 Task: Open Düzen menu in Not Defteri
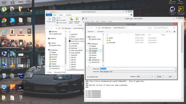tap(92, 21)
